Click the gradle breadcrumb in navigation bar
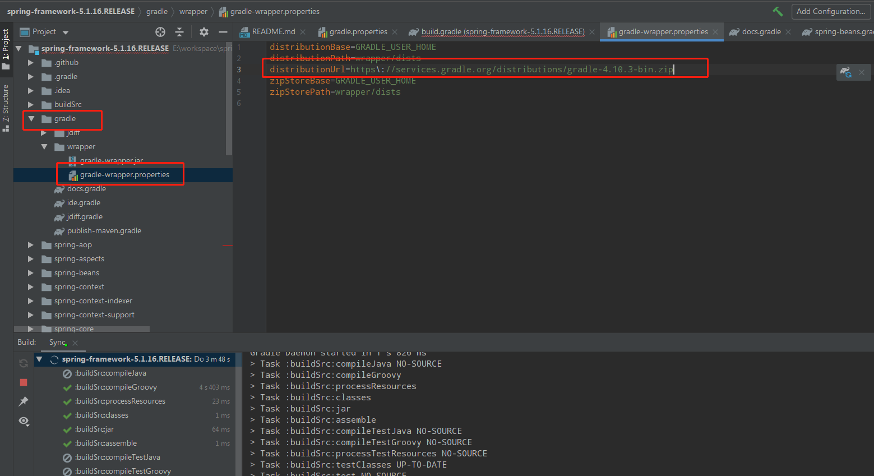 click(157, 11)
